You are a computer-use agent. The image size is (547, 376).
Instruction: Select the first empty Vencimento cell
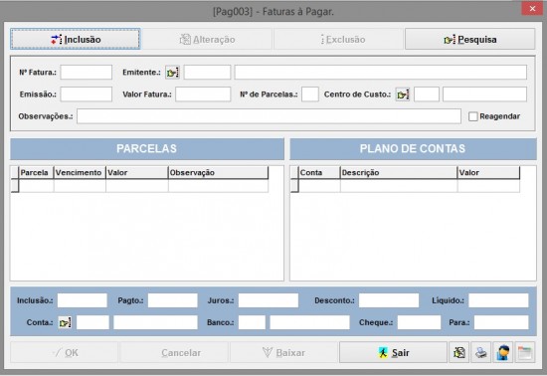[80, 186]
